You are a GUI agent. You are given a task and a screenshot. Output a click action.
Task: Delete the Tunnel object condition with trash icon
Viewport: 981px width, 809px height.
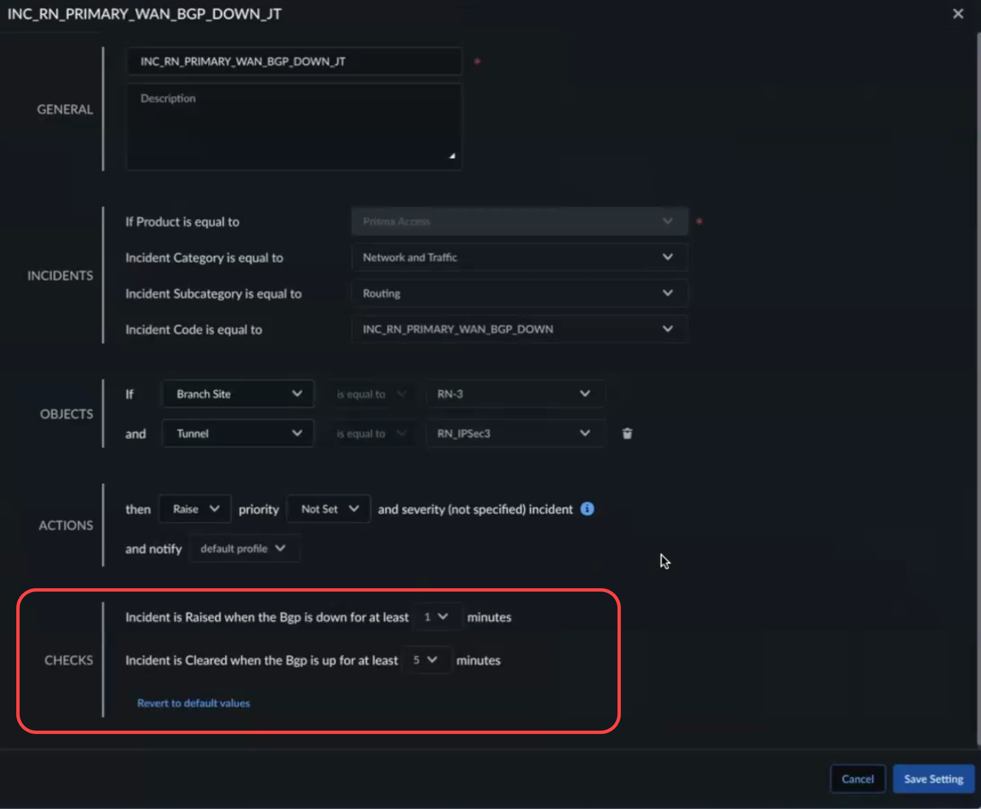627,433
